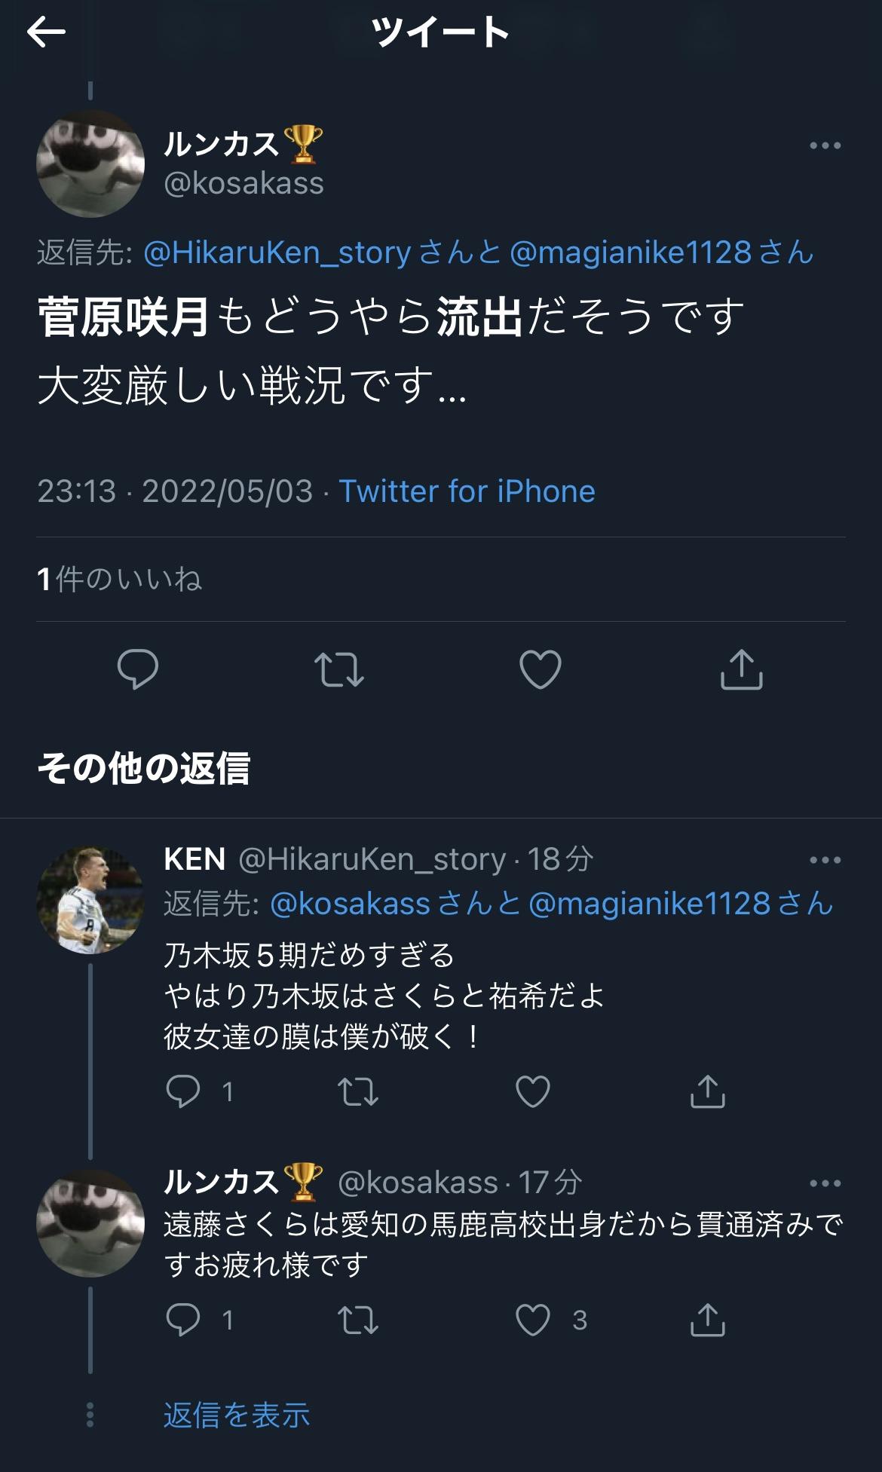
Task: Open the Twitter for iPhone link
Action: tap(467, 491)
